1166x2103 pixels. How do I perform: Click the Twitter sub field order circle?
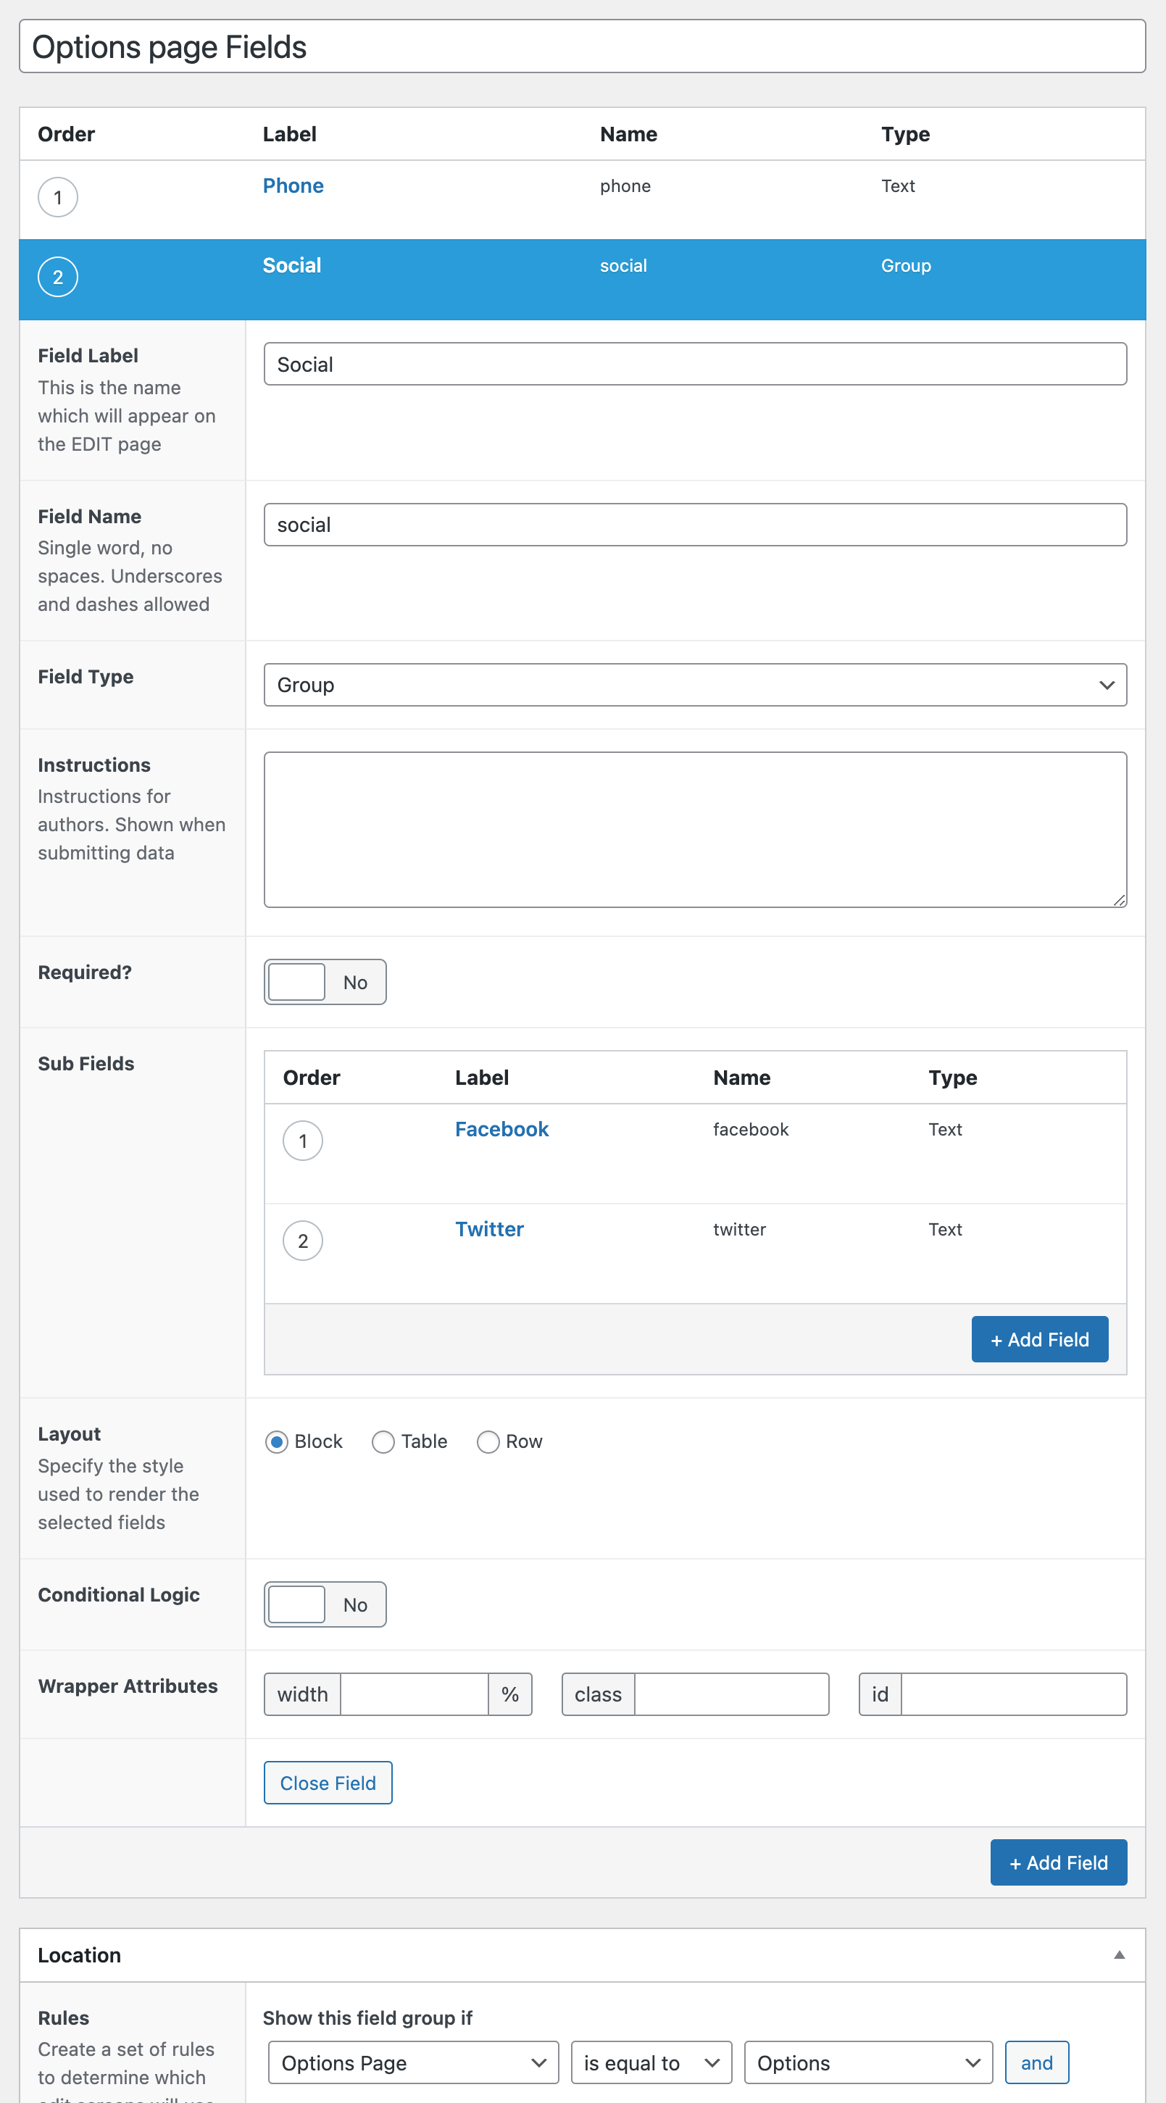[302, 1241]
